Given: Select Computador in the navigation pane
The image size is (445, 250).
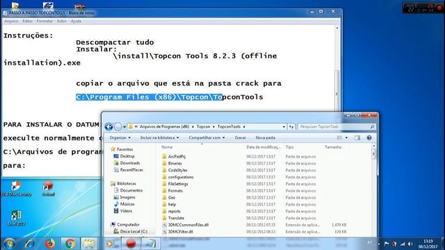Looking at the screenshot, I should tap(128, 224).
